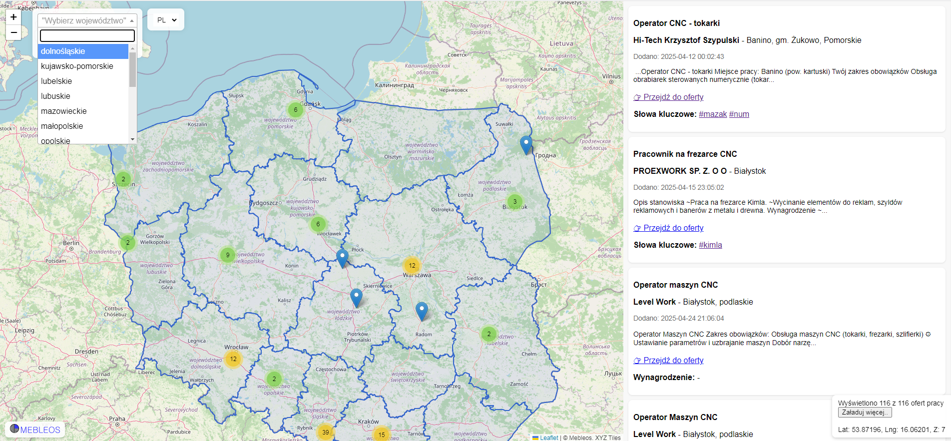
Task: Open cluster 12 at Wrocław
Action: point(233,359)
